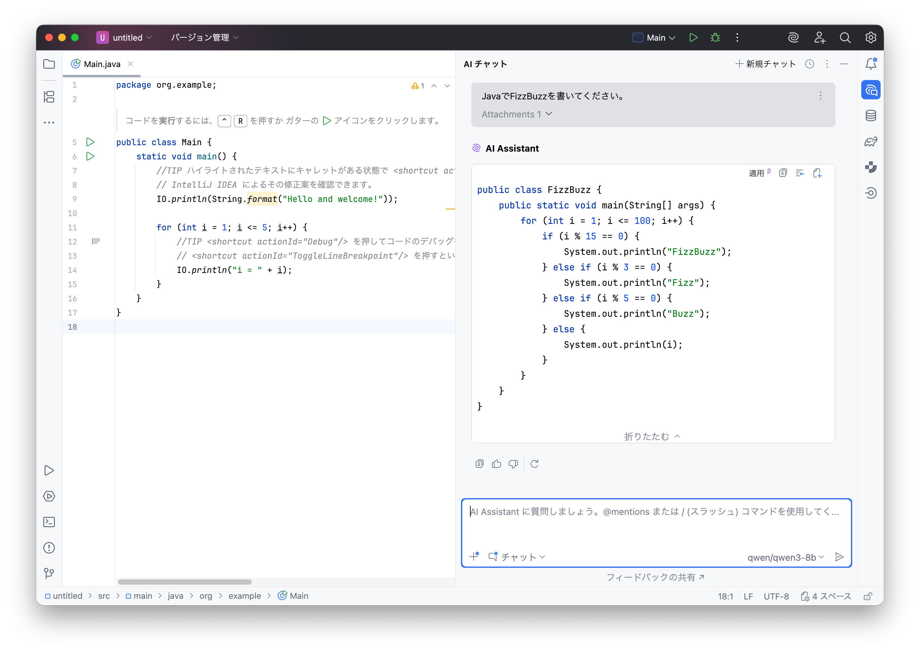This screenshot has height=653, width=920.
Task: Click the Debug Main bug icon
Action: coord(715,37)
